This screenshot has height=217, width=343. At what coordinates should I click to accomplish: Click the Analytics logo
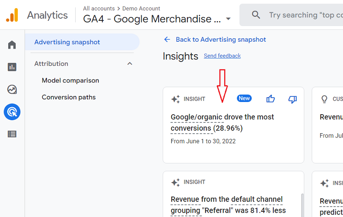click(12, 15)
